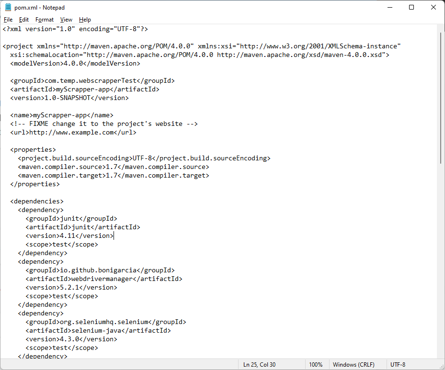
Task: Click the groupId io.github.bonigarcia line
Action: [100, 270]
